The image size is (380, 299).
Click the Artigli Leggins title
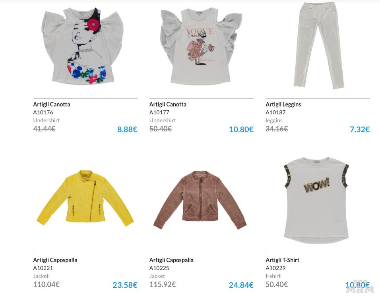(x=283, y=104)
